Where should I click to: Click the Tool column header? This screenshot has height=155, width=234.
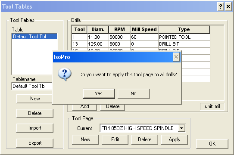79,29
